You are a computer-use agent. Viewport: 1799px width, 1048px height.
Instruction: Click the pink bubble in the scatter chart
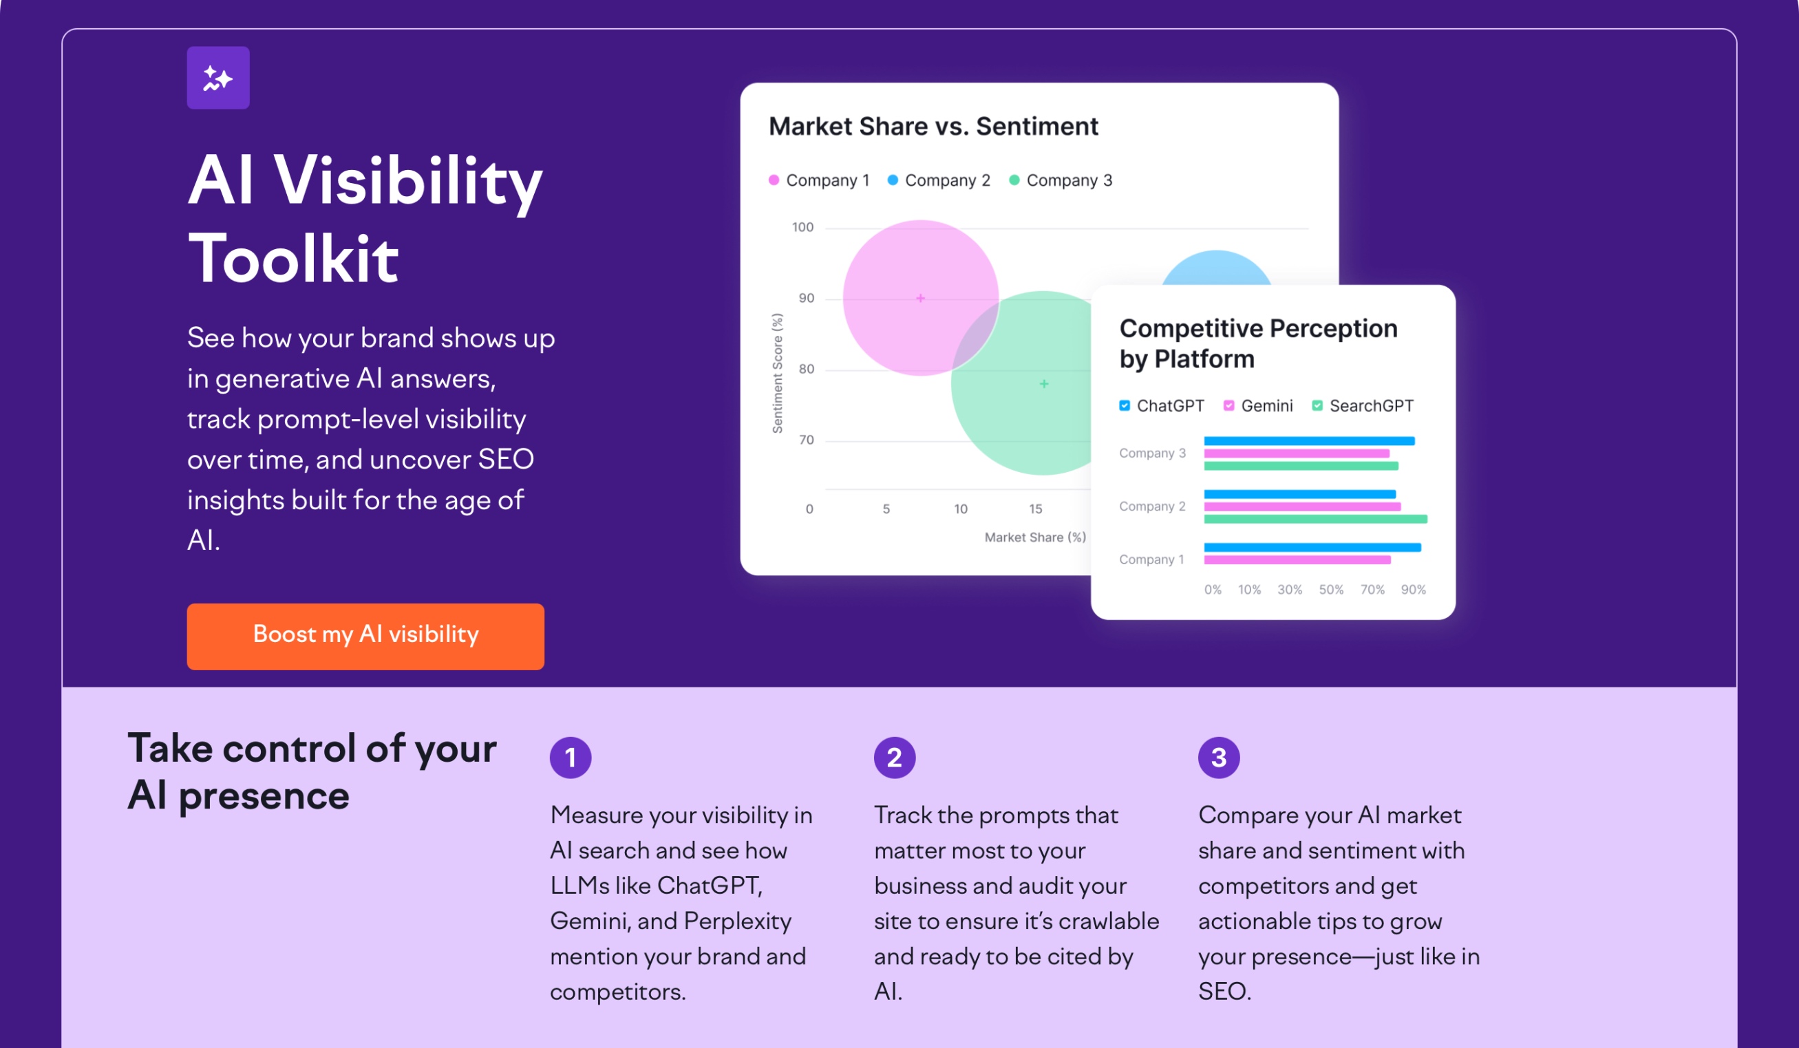click(x=921, y=298)
